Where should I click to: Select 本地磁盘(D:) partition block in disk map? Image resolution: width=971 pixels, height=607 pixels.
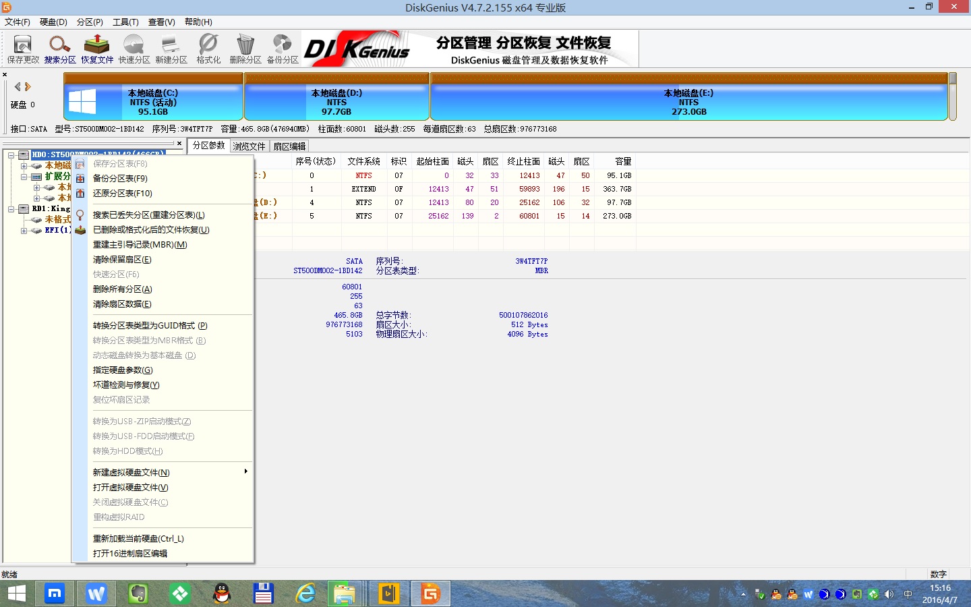pyautogui.click(x=336, y=96)
